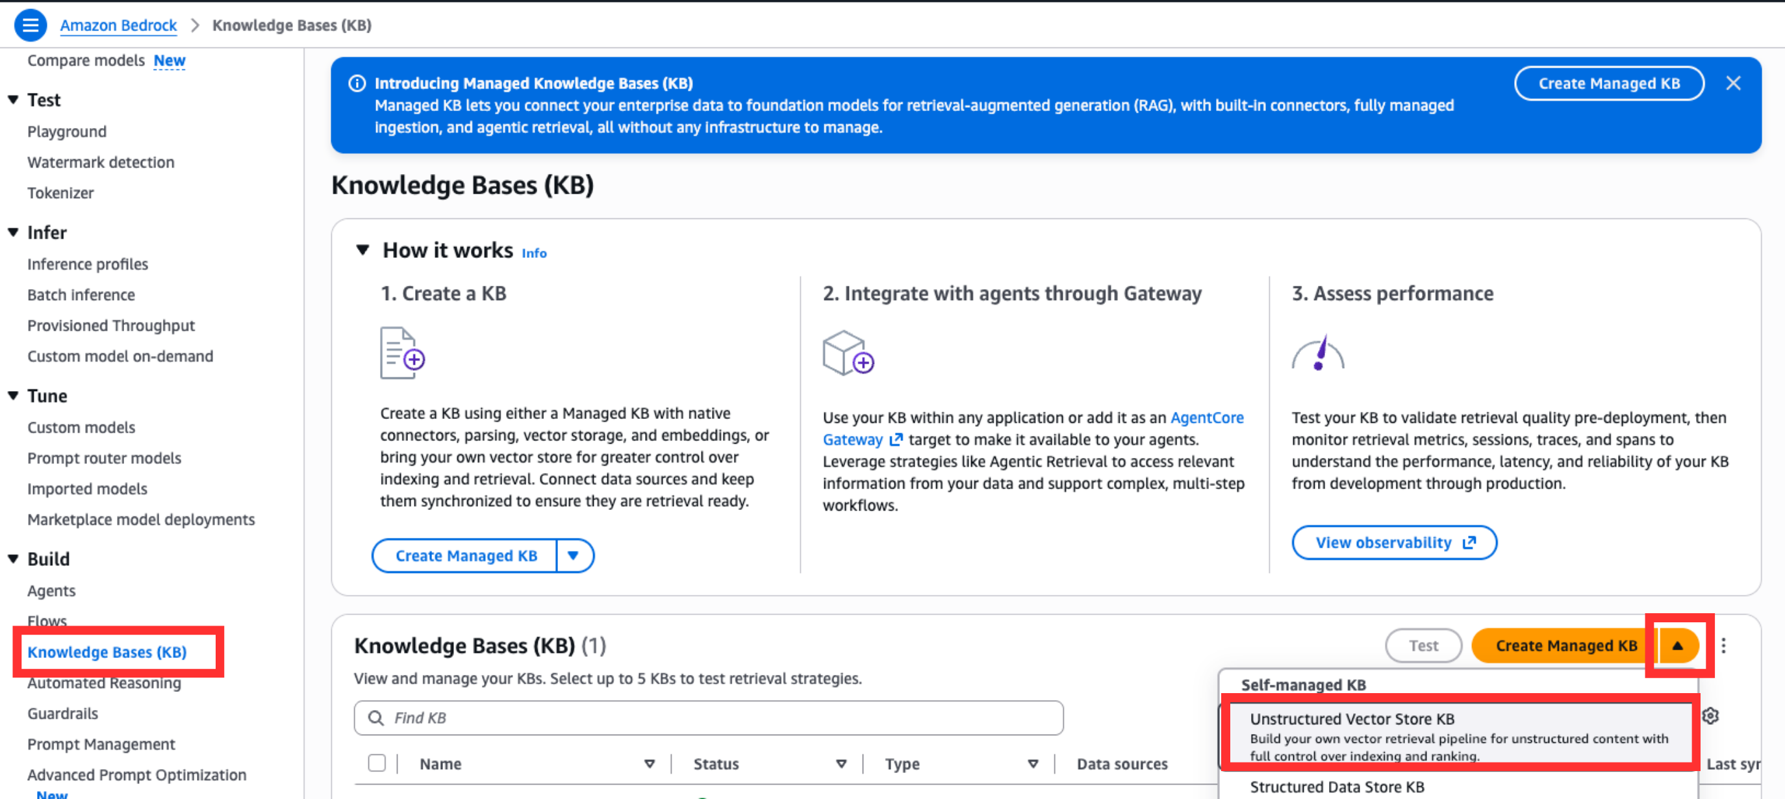Click the orange Create Managed KB button
1785x799 pixels.
tap(1566, 646)
